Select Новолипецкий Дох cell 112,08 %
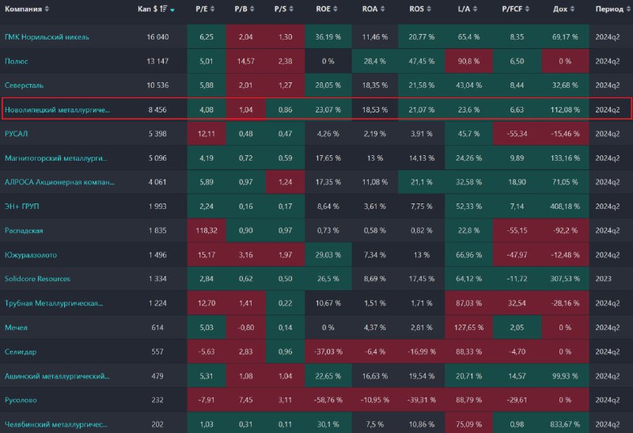 click(565, 109)
